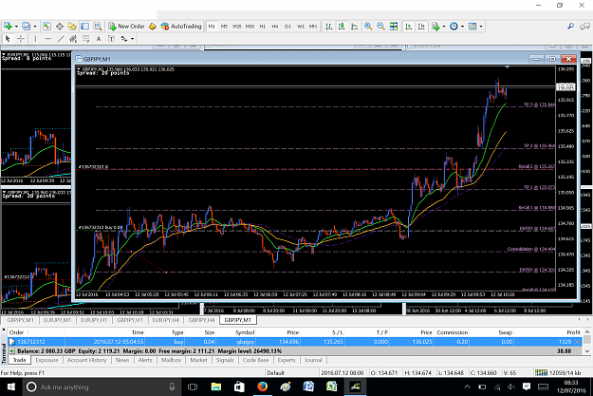Click the Zoom Out magnifier
Screen dimensions: 593x396
pos(380,27)
